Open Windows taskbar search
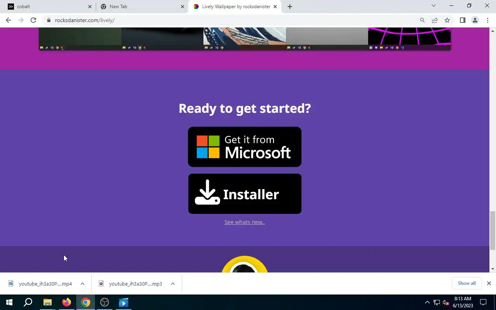Screen dimensions: 496x310 [28, 302]
